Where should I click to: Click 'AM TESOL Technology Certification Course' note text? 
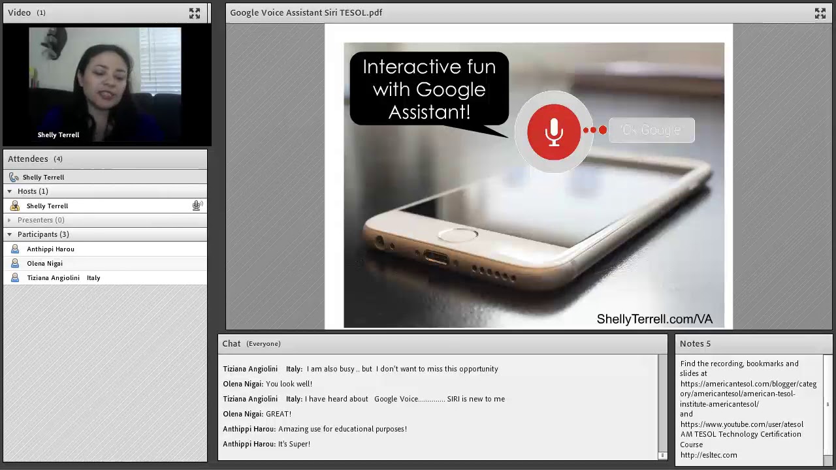(x=741, y=439)
